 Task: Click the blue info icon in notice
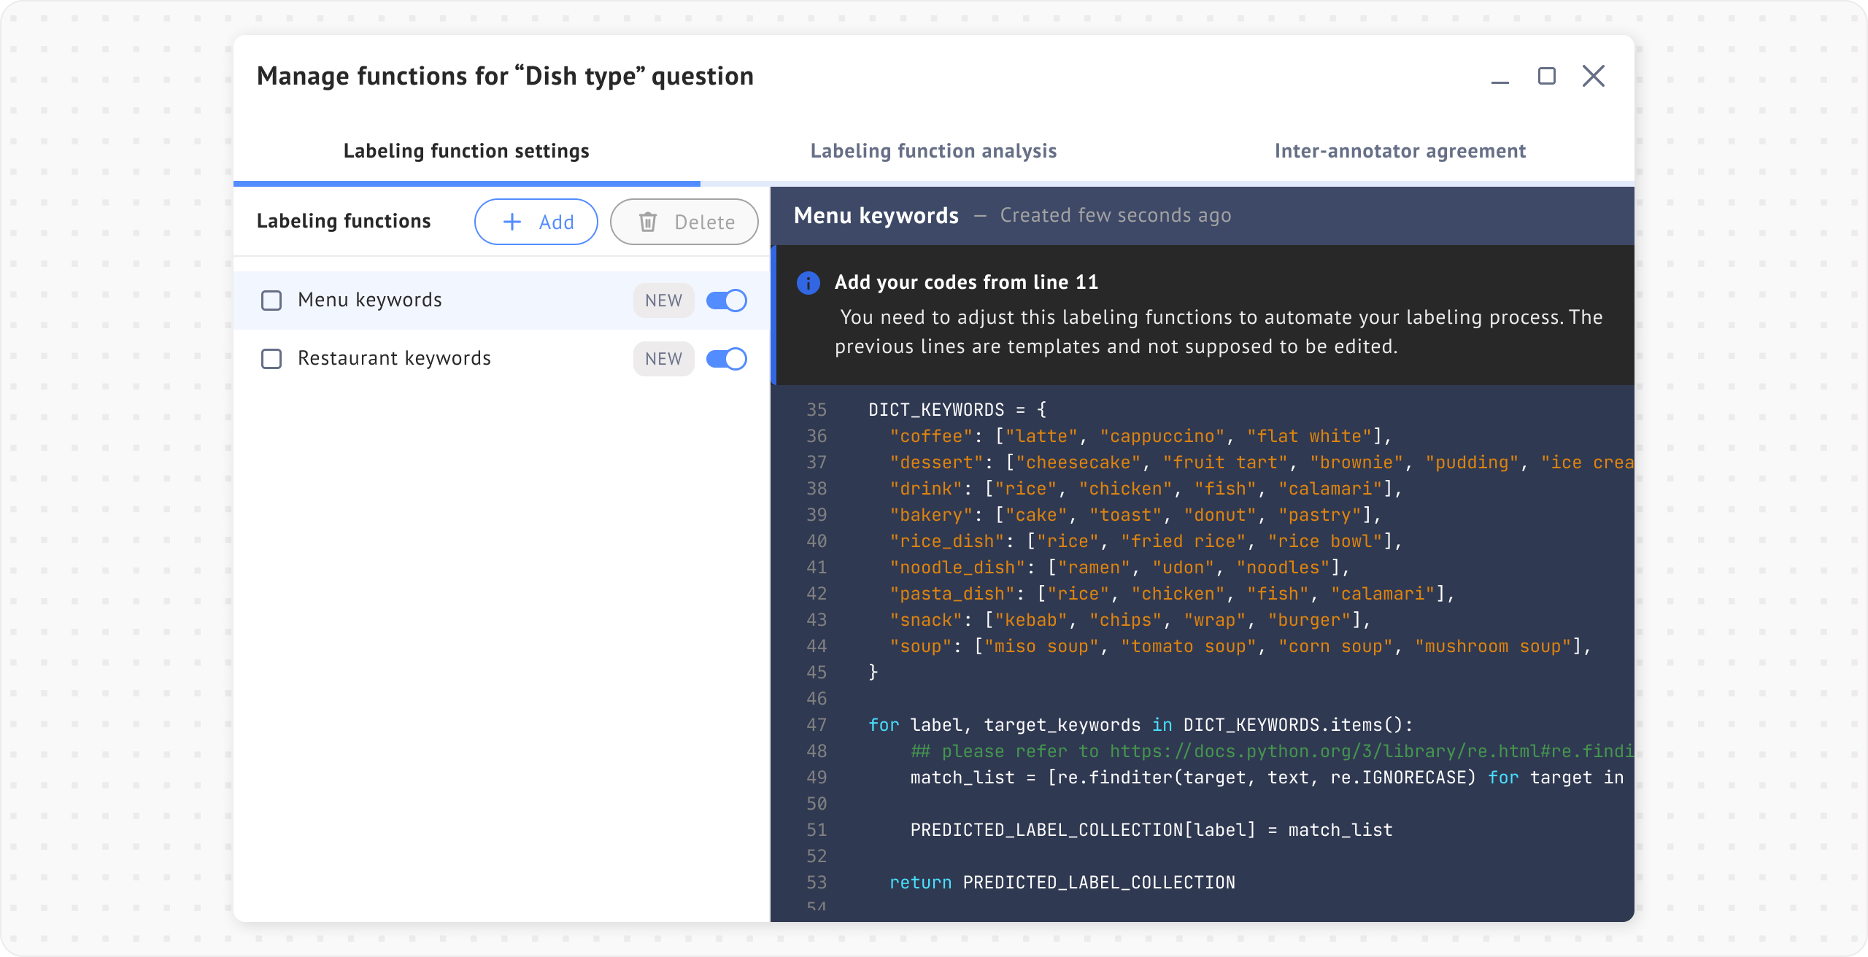point(808,283)
